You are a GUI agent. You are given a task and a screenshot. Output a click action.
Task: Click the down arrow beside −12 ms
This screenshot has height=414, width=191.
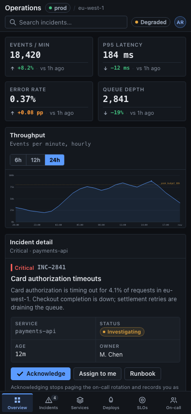click(105, 68)
